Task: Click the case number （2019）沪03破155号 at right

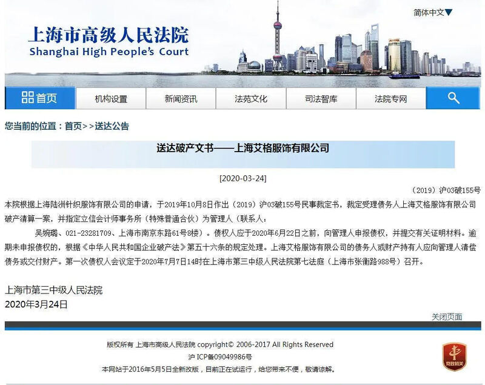Action: 446,190
